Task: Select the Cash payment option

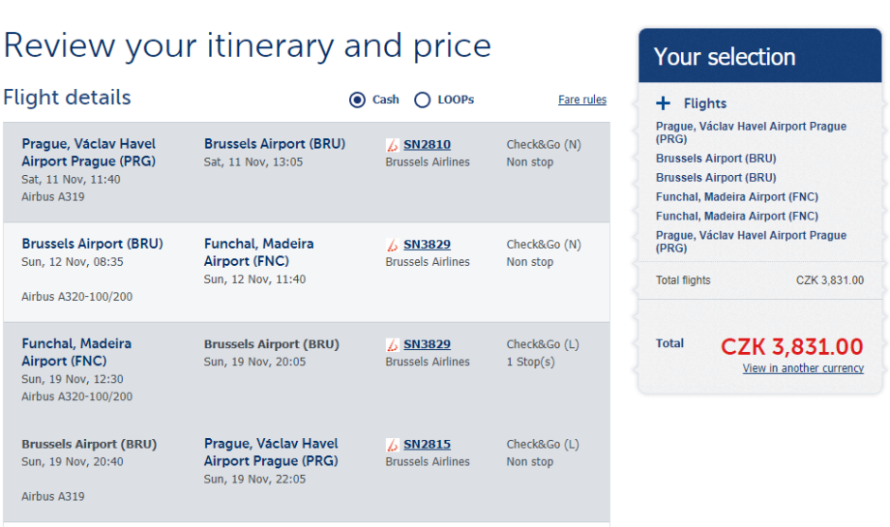Action: click(x=358, y=100)
